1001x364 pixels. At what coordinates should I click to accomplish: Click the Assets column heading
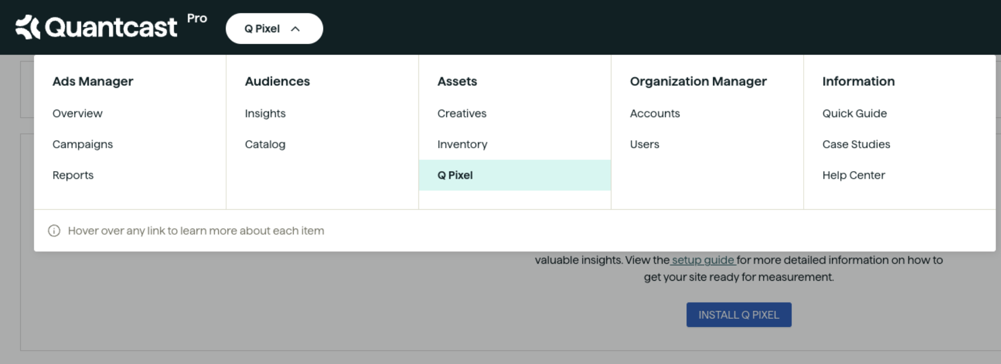pos(457,81)
